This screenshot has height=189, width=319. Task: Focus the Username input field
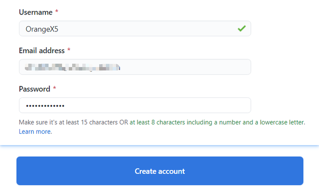(x=135, y=28)
